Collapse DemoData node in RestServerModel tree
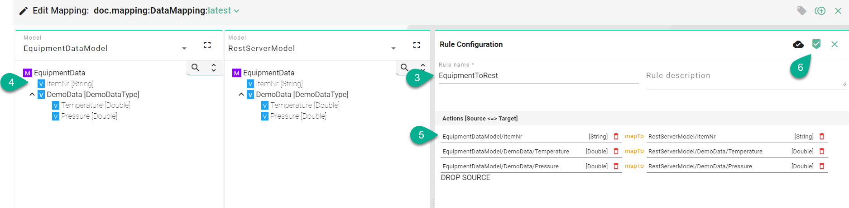The height and width of the screenshot is (208, 849). (x=241, y=95)
